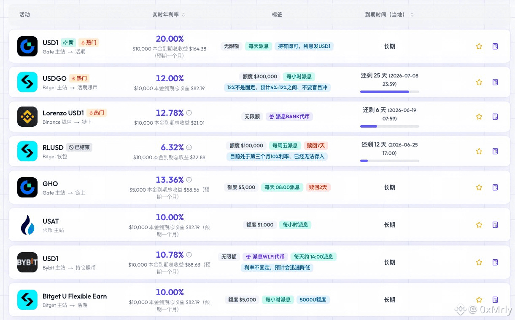Click the 活动 column header

click(24, 15)
